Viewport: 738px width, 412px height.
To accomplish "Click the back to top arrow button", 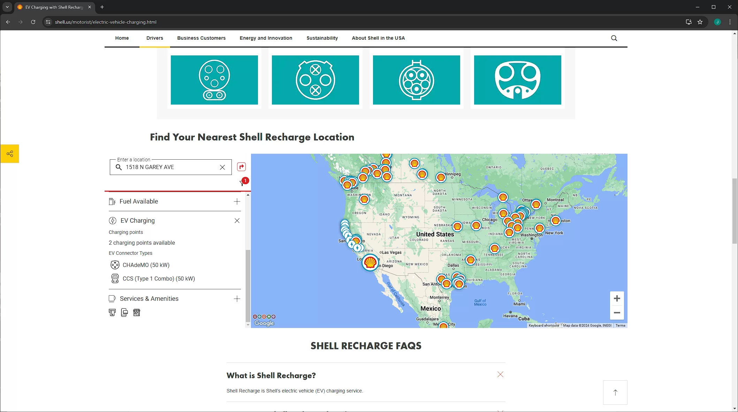I will click(x=615, y=392).
